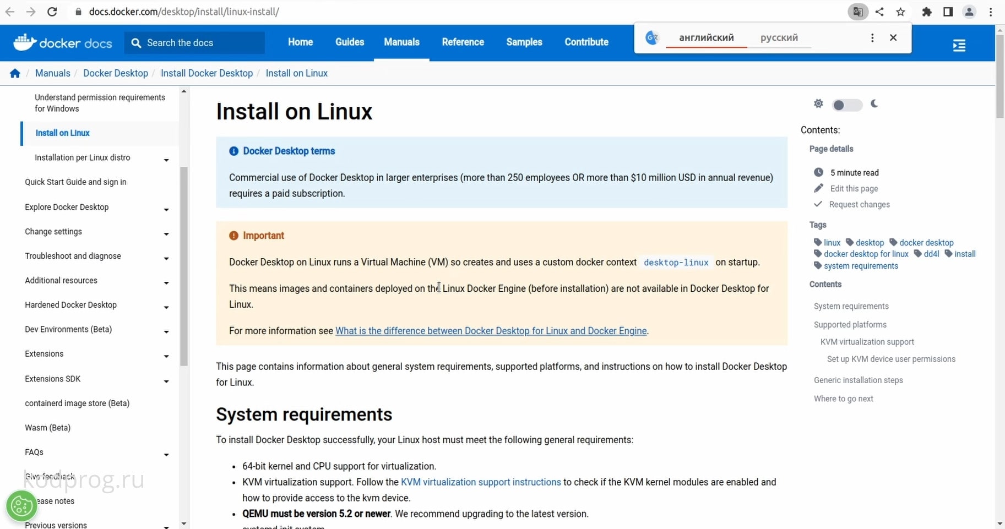Click the Request changes link
Viewport: 1005px width, 529px height.
(x=860, y=204)
